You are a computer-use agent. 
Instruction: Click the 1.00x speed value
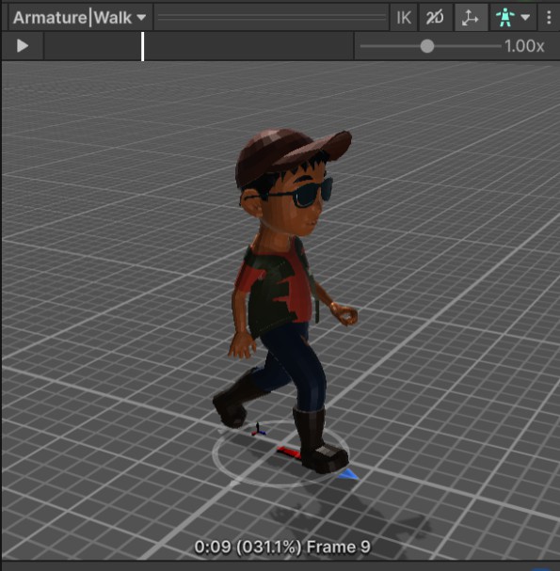[x=524, y=46]
